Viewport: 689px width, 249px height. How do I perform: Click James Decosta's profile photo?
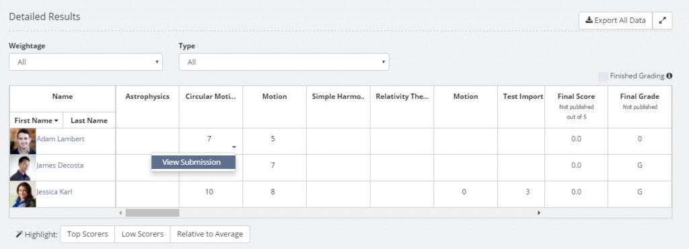(x=21, y=168)
